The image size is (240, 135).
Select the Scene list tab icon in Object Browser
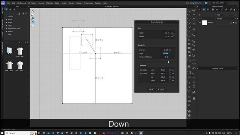199,9
